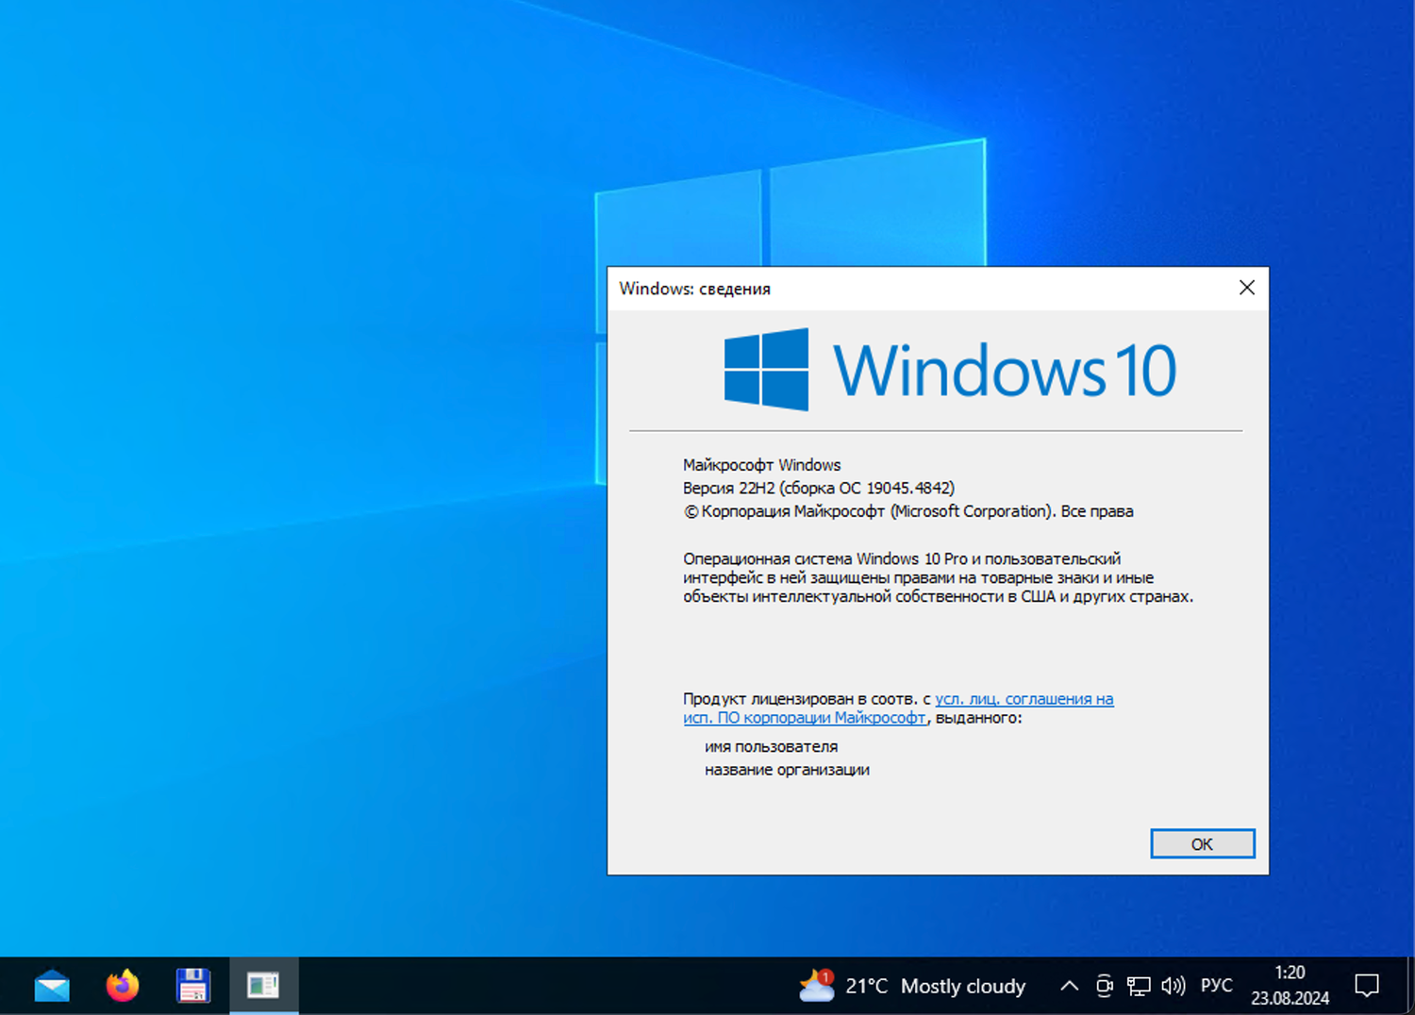
Task: Expand hidden system tray icons
Action: click(1069, 986)
